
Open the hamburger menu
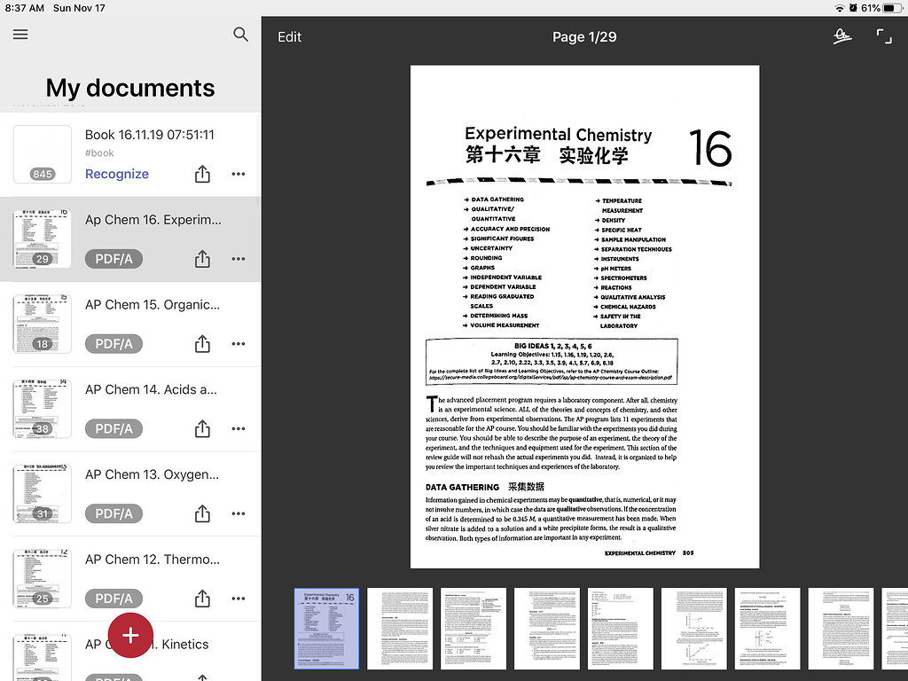(20, 35)
